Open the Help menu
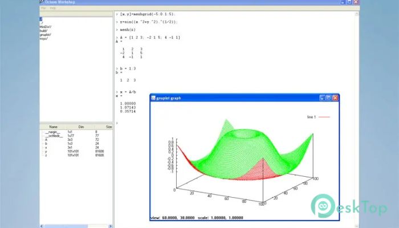This screenshot has width=399, height=228. click(52, 8)
